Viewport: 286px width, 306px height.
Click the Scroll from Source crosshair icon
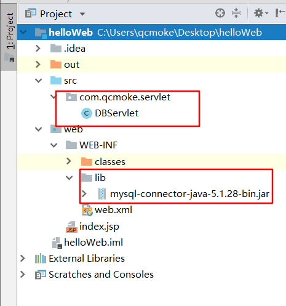pos(220,14)
